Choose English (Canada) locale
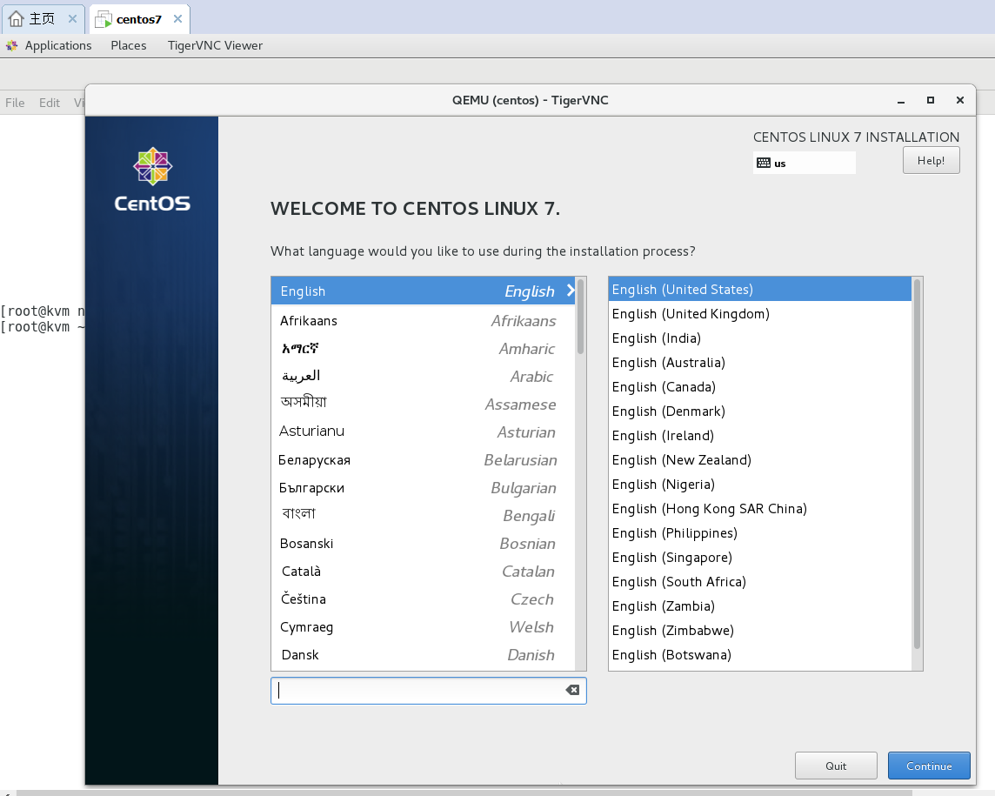The height and width of the screenshot is (796, 995). pos(760,386)
